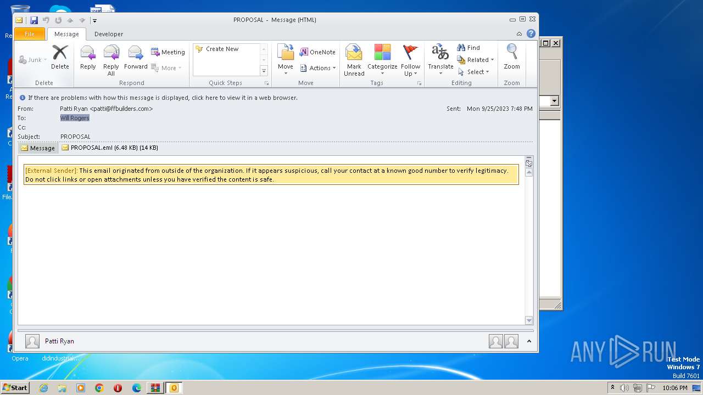Open Quick Steps dialog launcher
The image size is (703, 395).
tap(267, 83)
